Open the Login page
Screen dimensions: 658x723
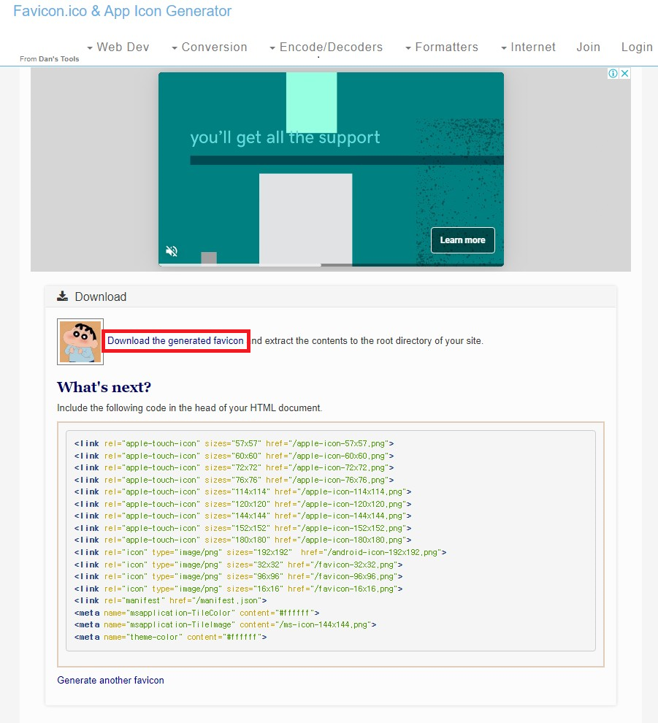coord(637,47)
